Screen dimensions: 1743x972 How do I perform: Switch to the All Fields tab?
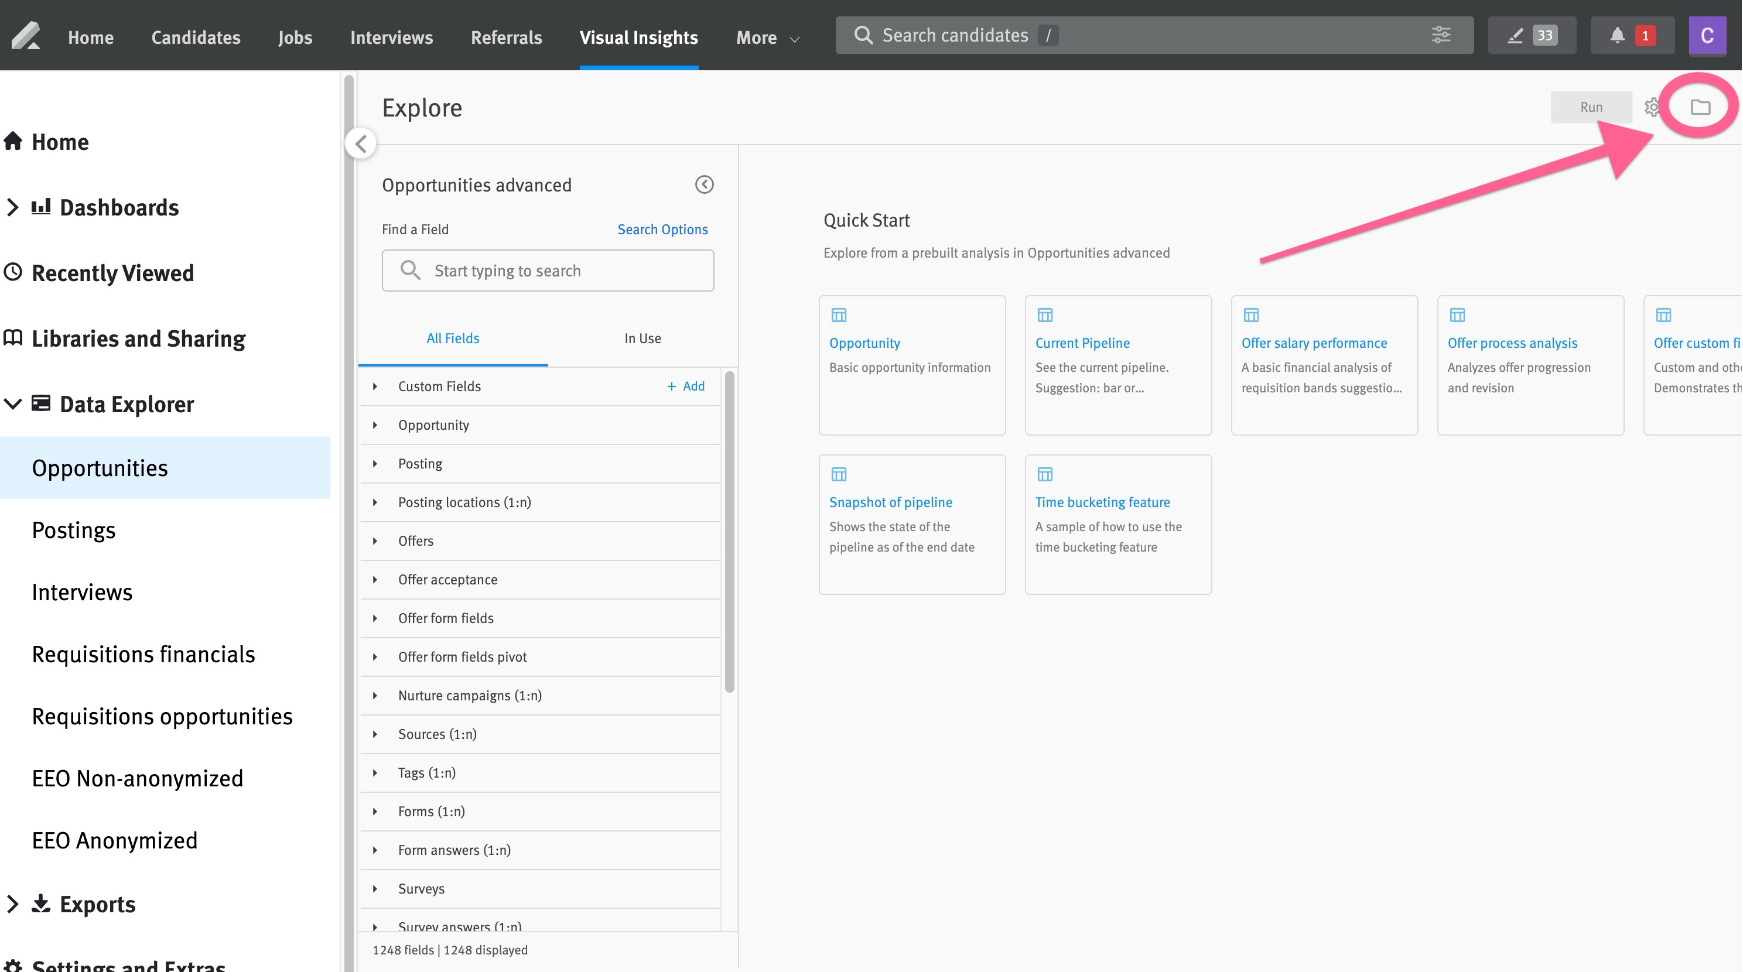click(x=453, y=338)
